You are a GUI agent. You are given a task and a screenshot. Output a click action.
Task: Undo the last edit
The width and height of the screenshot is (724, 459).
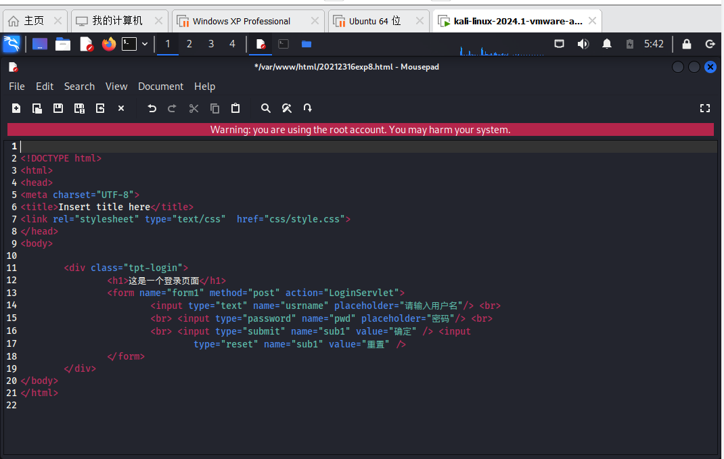coord(152,108)
